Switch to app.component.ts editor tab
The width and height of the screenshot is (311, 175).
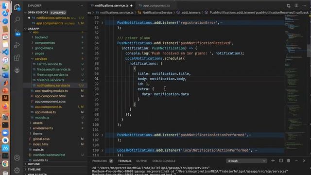[x=156, y=5]
